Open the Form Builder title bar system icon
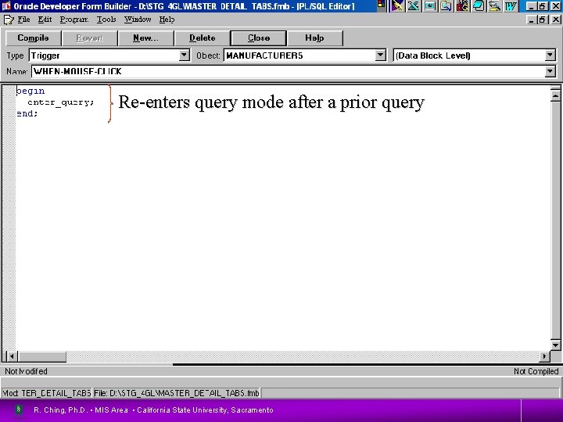 tap(6, 6)
